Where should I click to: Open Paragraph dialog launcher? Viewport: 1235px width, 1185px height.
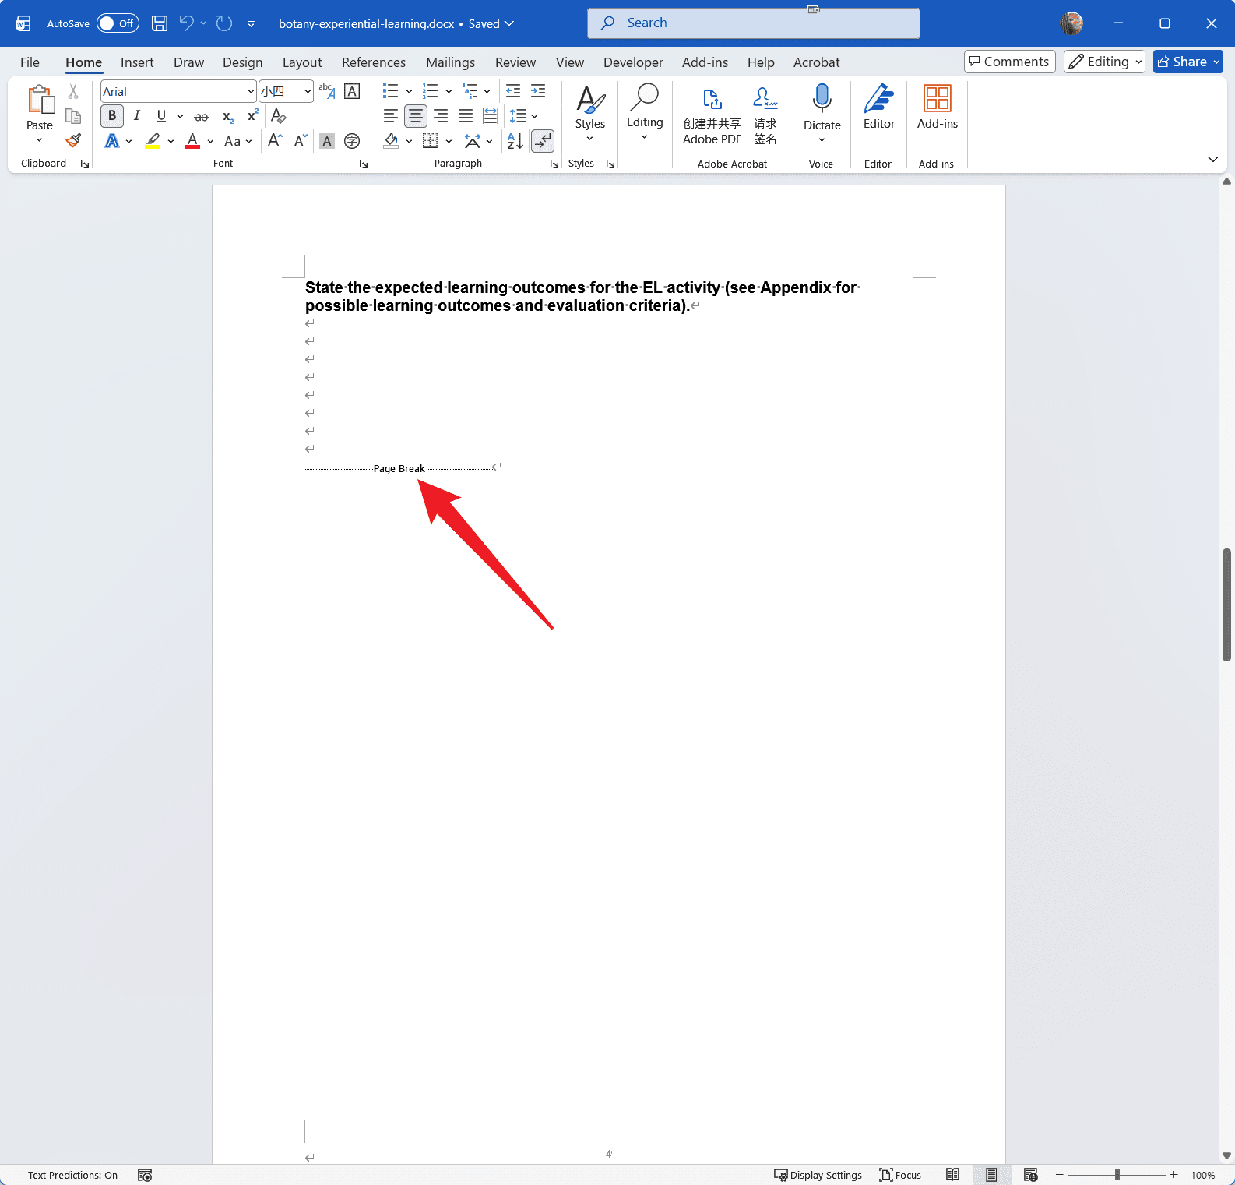(x=554, y=164)
